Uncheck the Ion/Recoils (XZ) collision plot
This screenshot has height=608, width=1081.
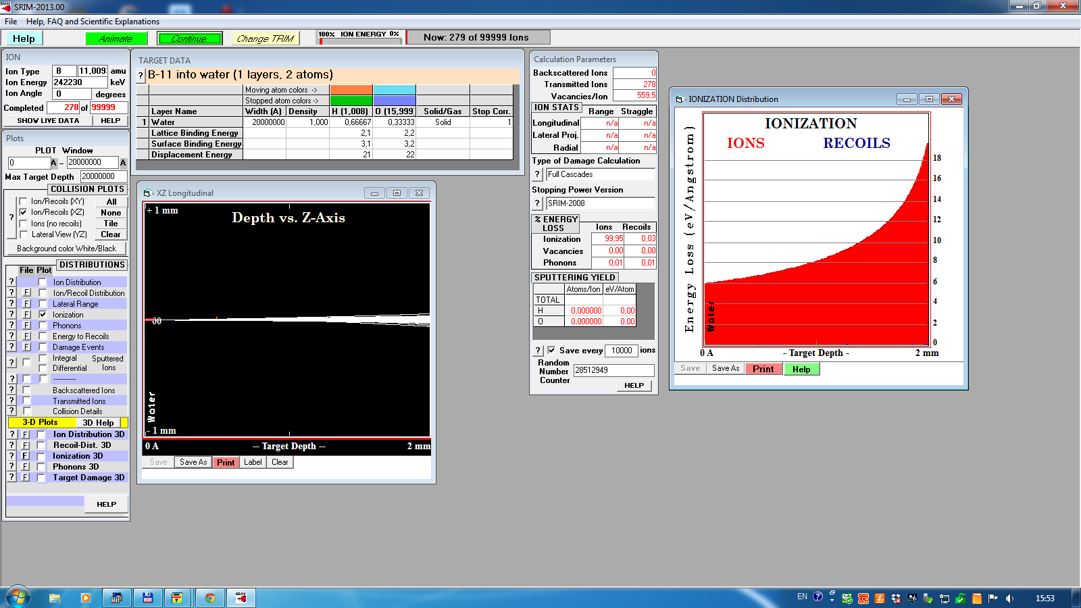pos(24,212)
